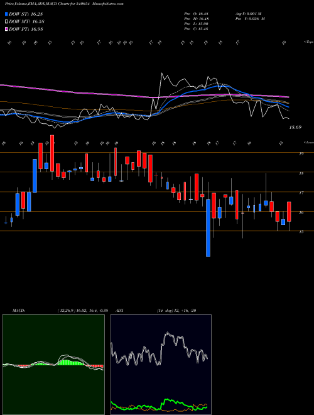
Task: Select the 'DOW ST: 16.28' legend label
Action: [26, 14]
